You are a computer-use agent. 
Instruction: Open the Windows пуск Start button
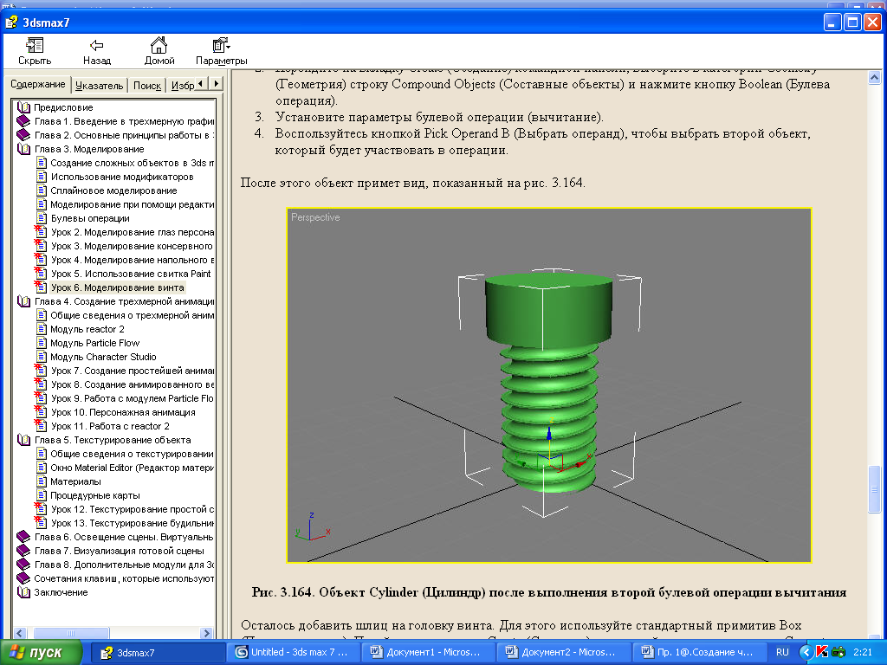coord(40,652)
